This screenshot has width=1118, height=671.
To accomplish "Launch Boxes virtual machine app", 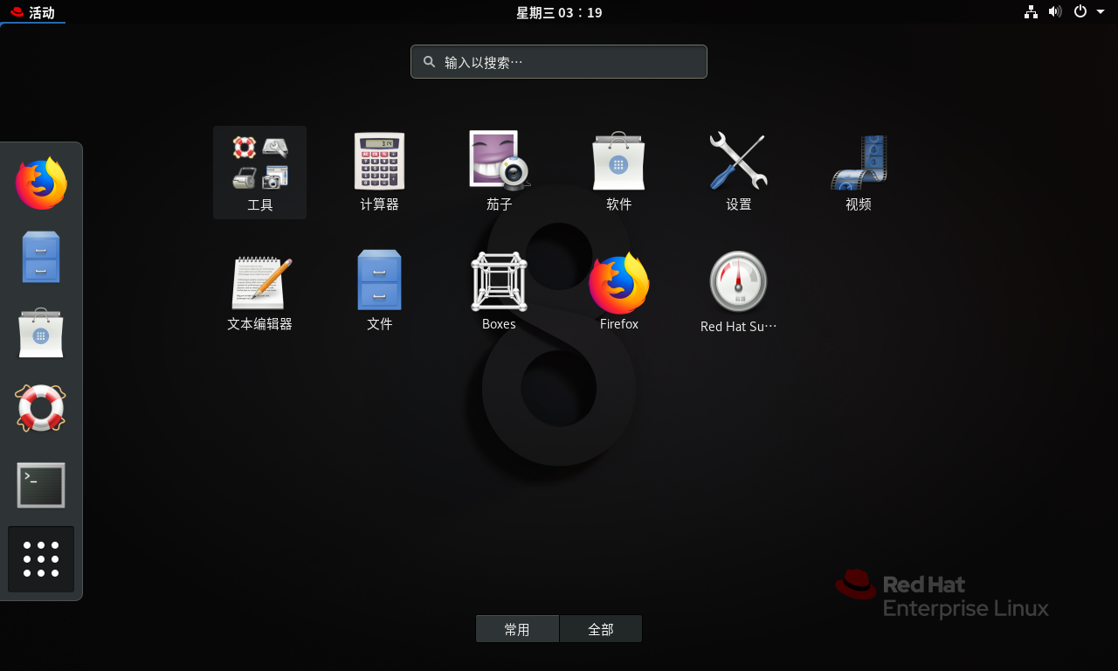I will [x=499, y=292].
